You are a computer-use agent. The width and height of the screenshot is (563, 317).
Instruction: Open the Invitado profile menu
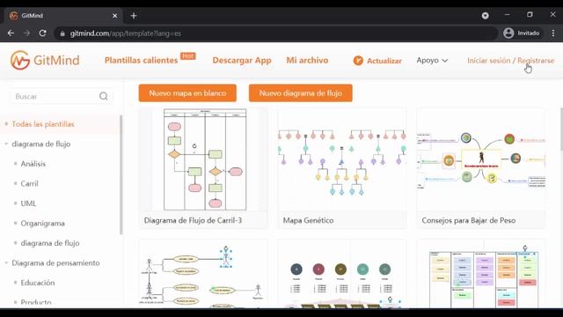tap(522, 33)
